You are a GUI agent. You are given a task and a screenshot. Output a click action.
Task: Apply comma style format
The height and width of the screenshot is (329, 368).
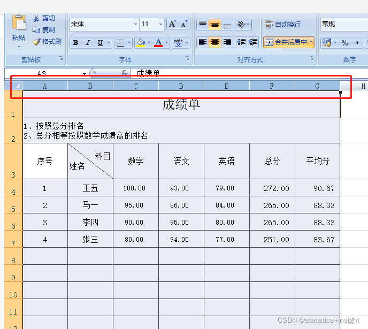click(357, 43)
